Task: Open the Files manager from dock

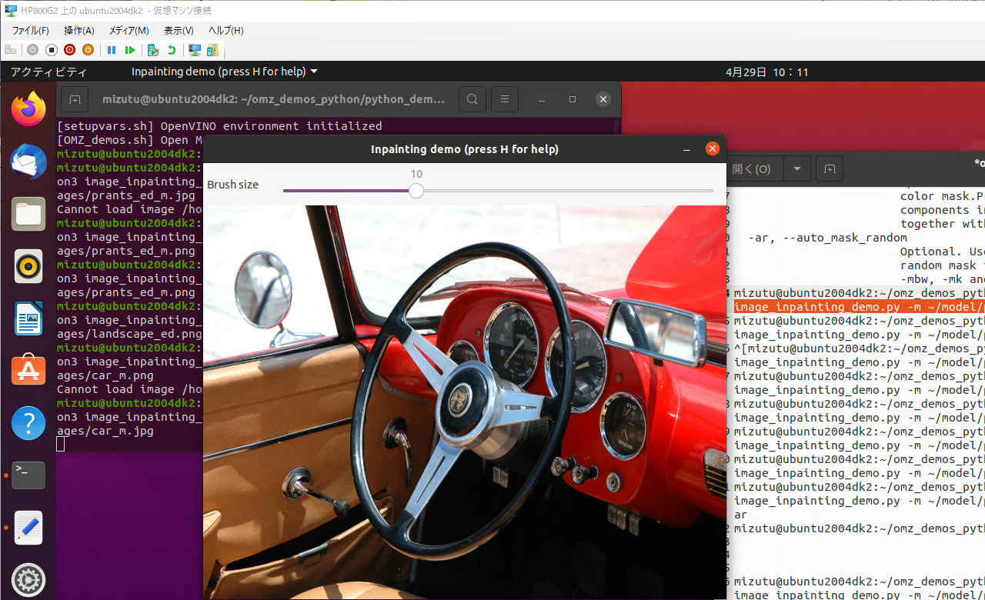Action: tap(28, 214)
